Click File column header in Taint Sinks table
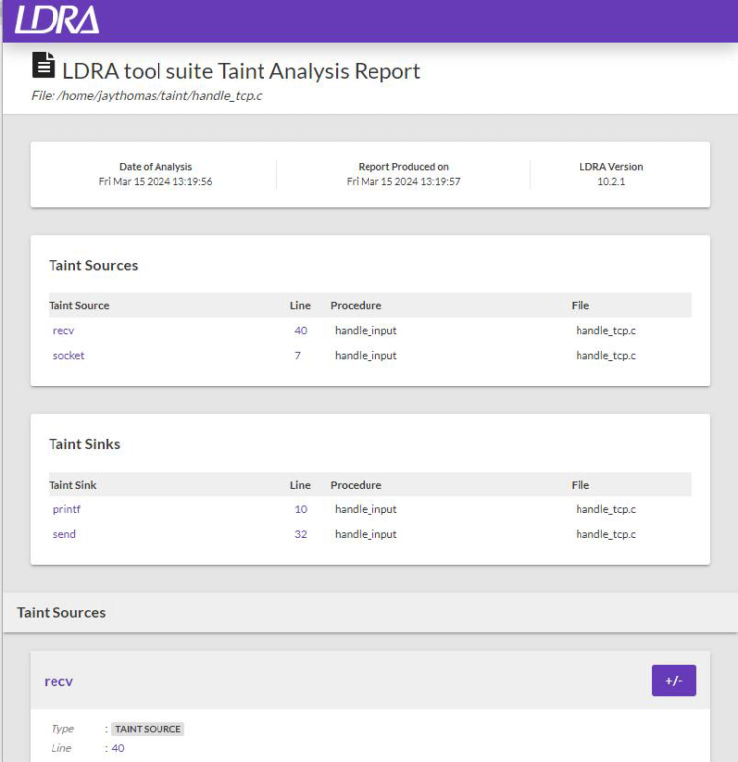This screenshot has width=738, height=762. (x=580, y=485)
